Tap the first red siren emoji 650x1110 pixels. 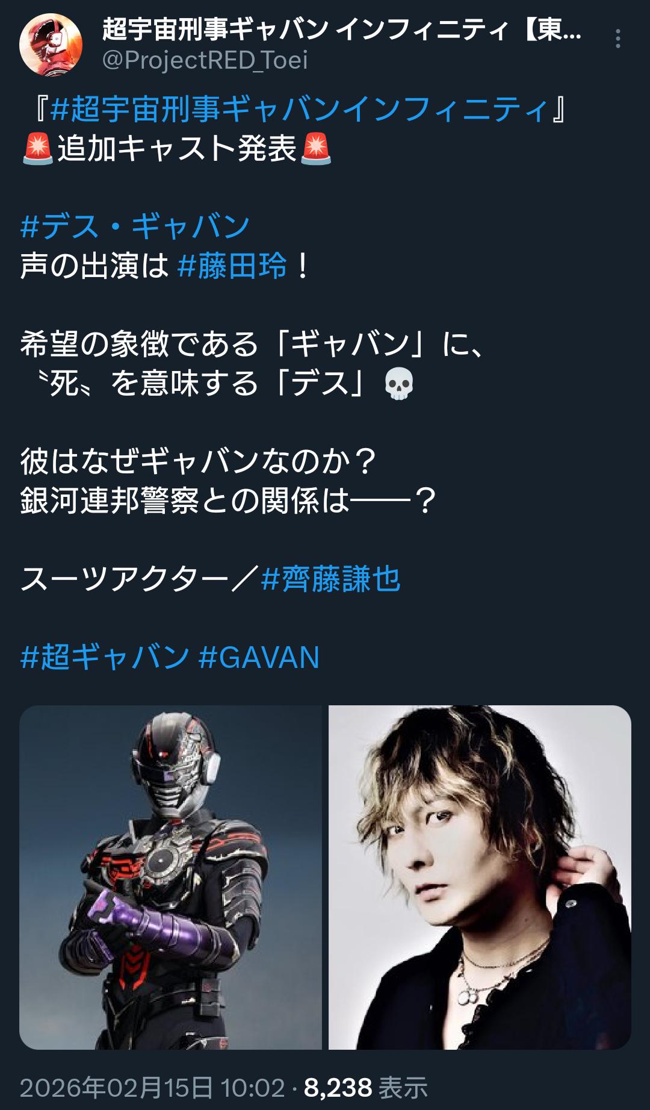click(x=38, y=149)
